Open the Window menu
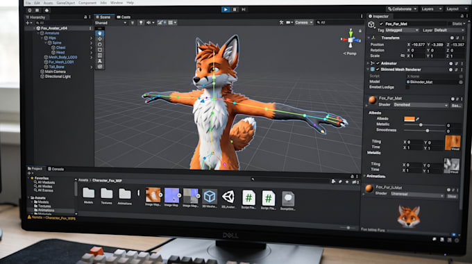 point(116,3)
